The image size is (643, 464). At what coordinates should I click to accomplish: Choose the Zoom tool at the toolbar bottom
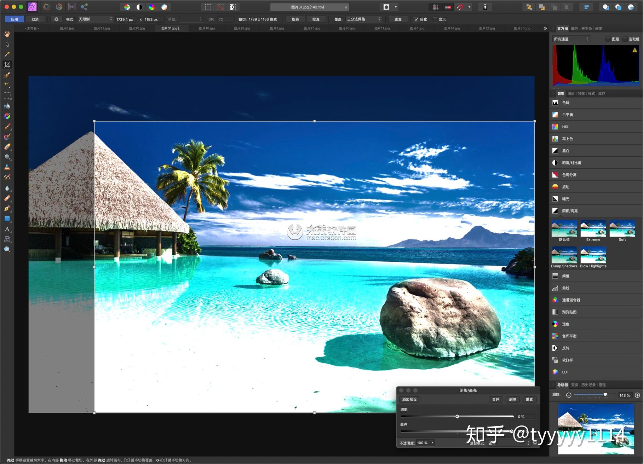[x=7, y=249]
